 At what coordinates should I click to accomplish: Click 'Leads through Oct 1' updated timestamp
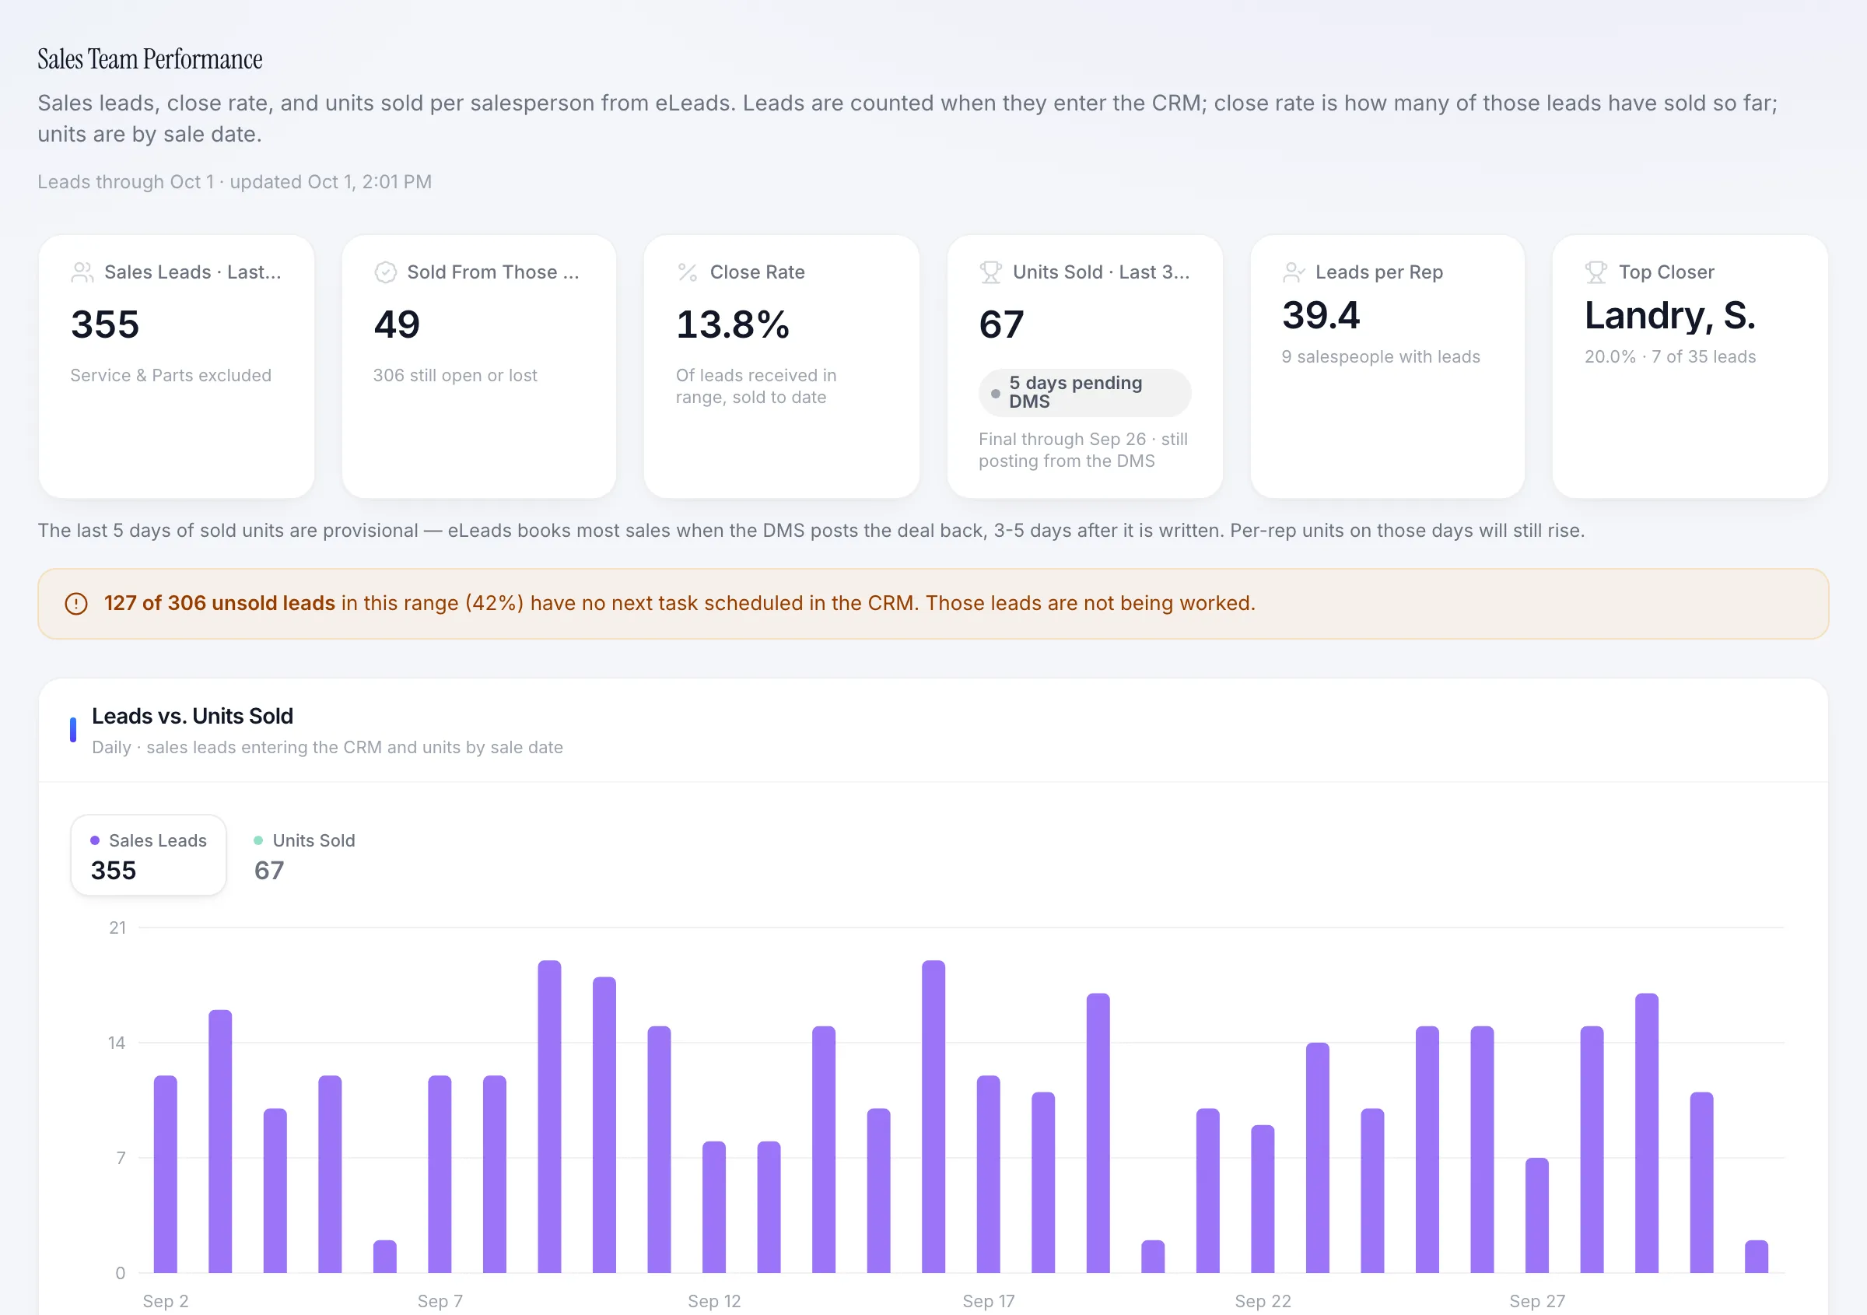pos(234,182)
